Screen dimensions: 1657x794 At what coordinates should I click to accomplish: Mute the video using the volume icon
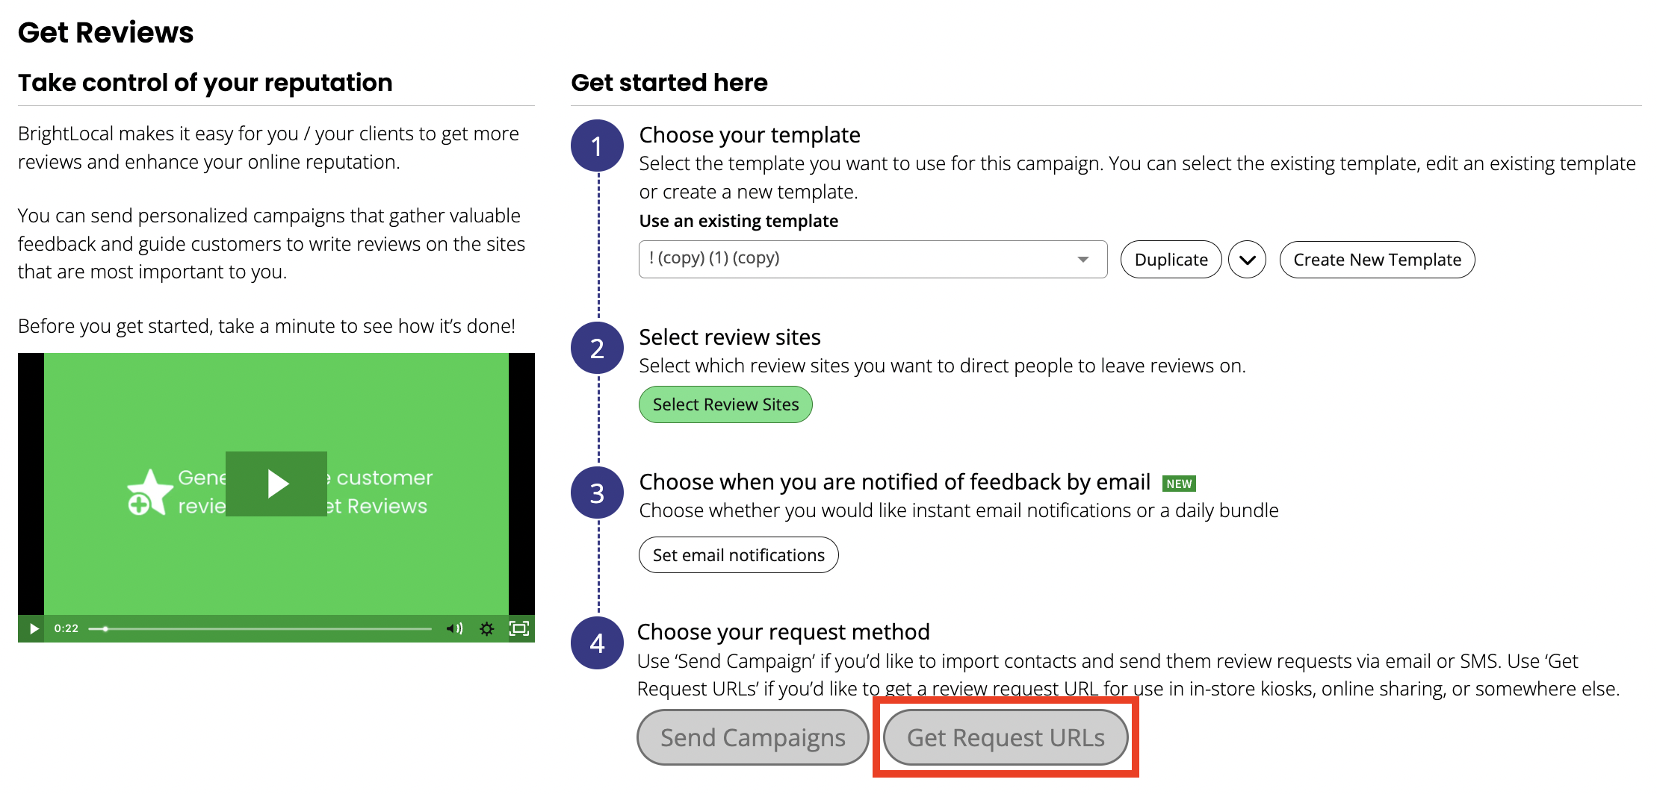[455, 628]
